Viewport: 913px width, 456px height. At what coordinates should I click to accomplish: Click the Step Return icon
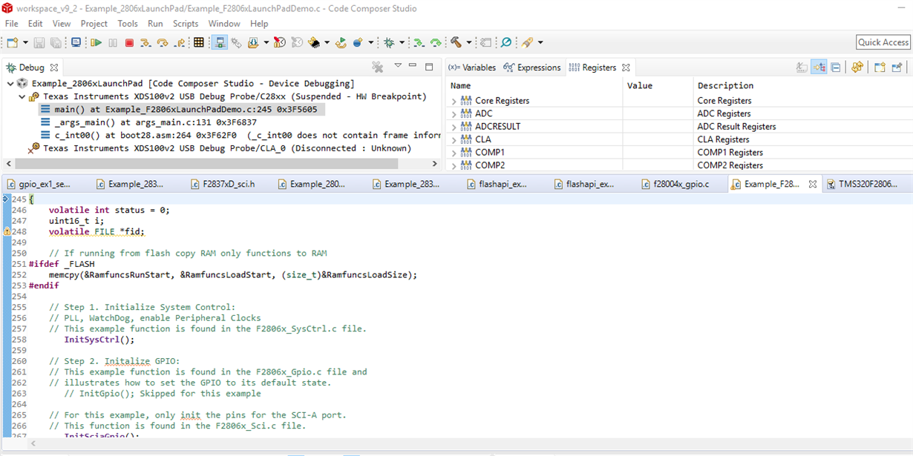point(180,43)
